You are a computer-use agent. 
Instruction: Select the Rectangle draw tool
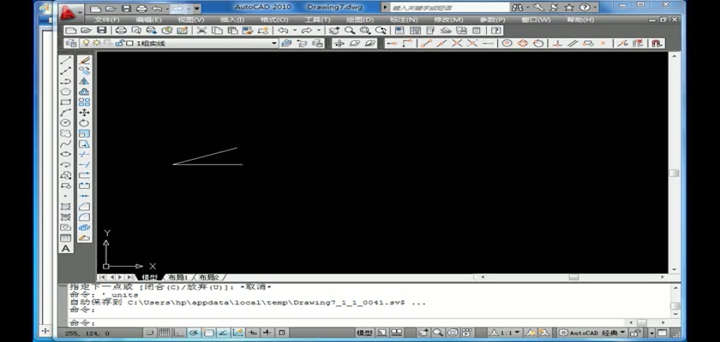click(x=66, y=102)
